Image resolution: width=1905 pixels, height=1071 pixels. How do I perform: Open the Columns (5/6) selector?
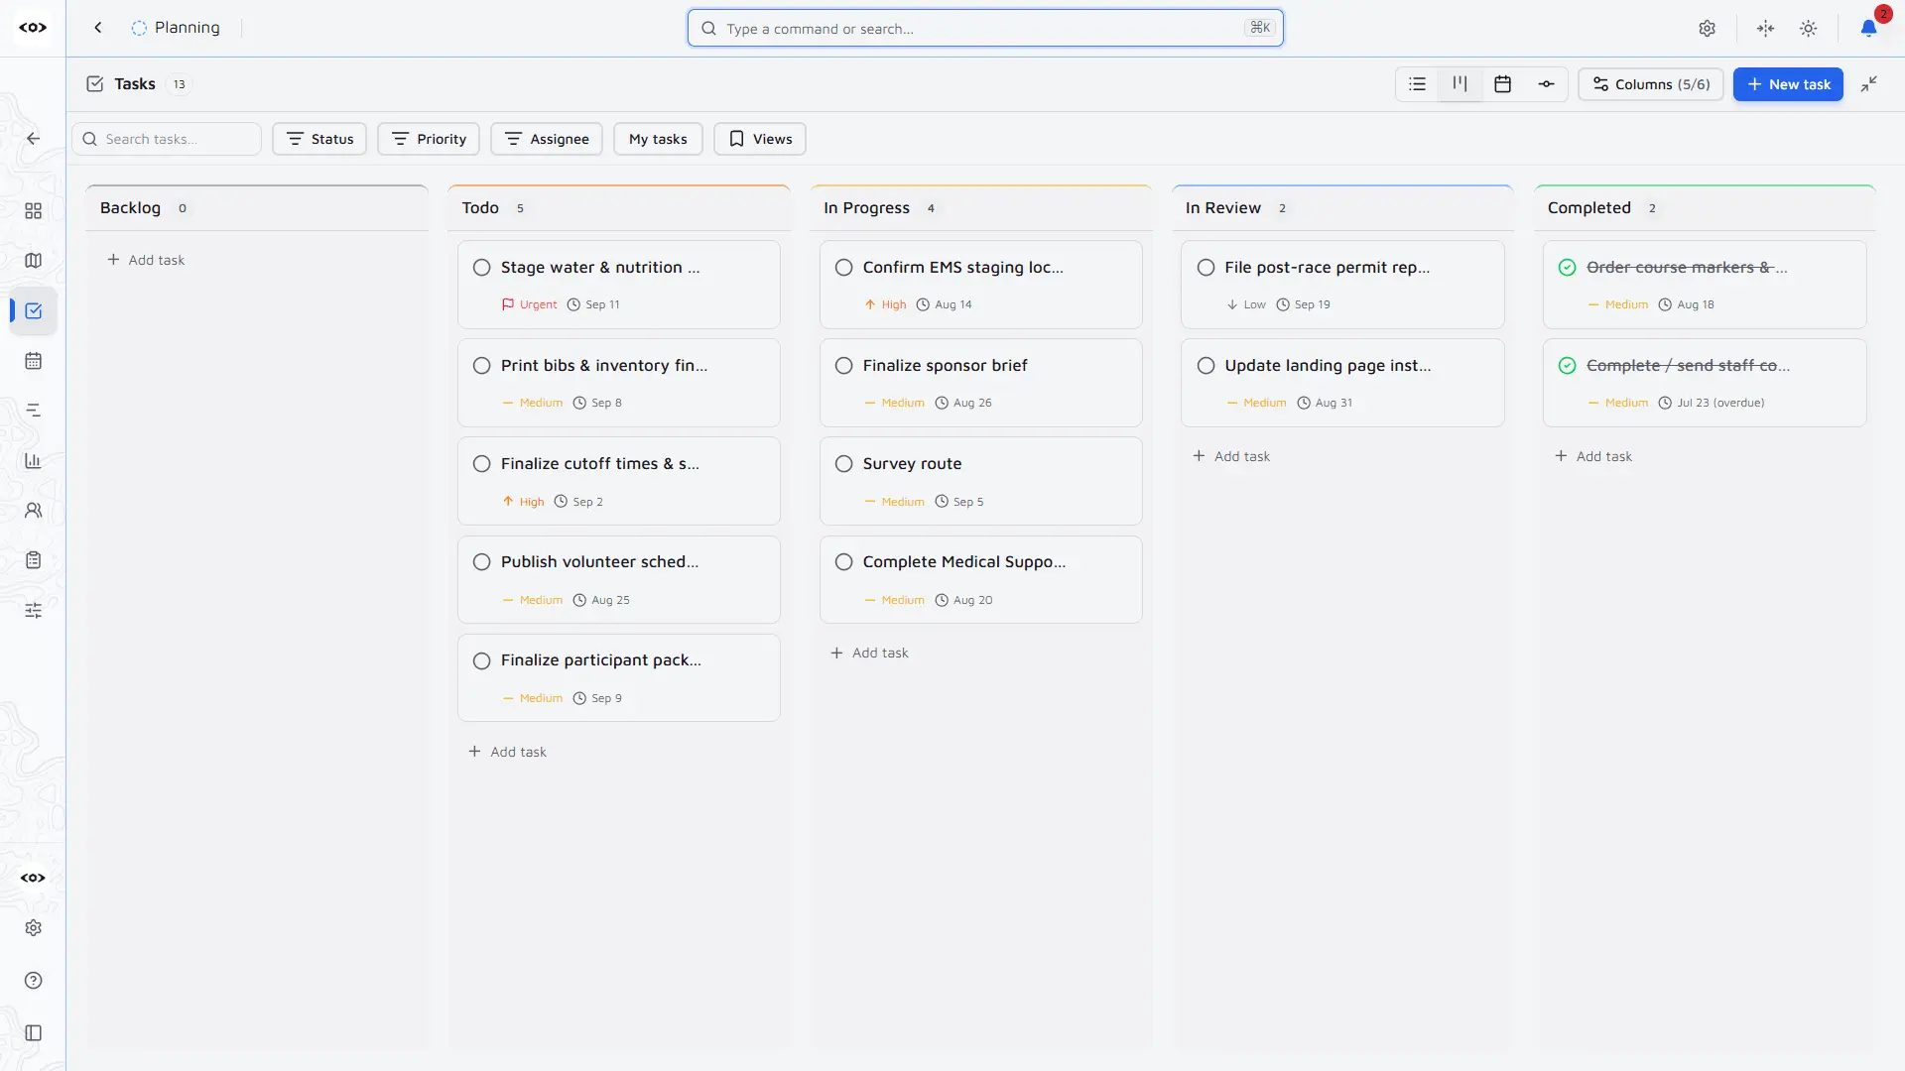click(1651, 84)
